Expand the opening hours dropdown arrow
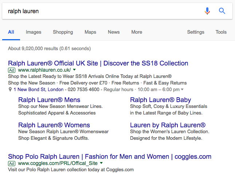Image resolution: width=235 pixels, height=180 pixels. (x=182, y=89)
